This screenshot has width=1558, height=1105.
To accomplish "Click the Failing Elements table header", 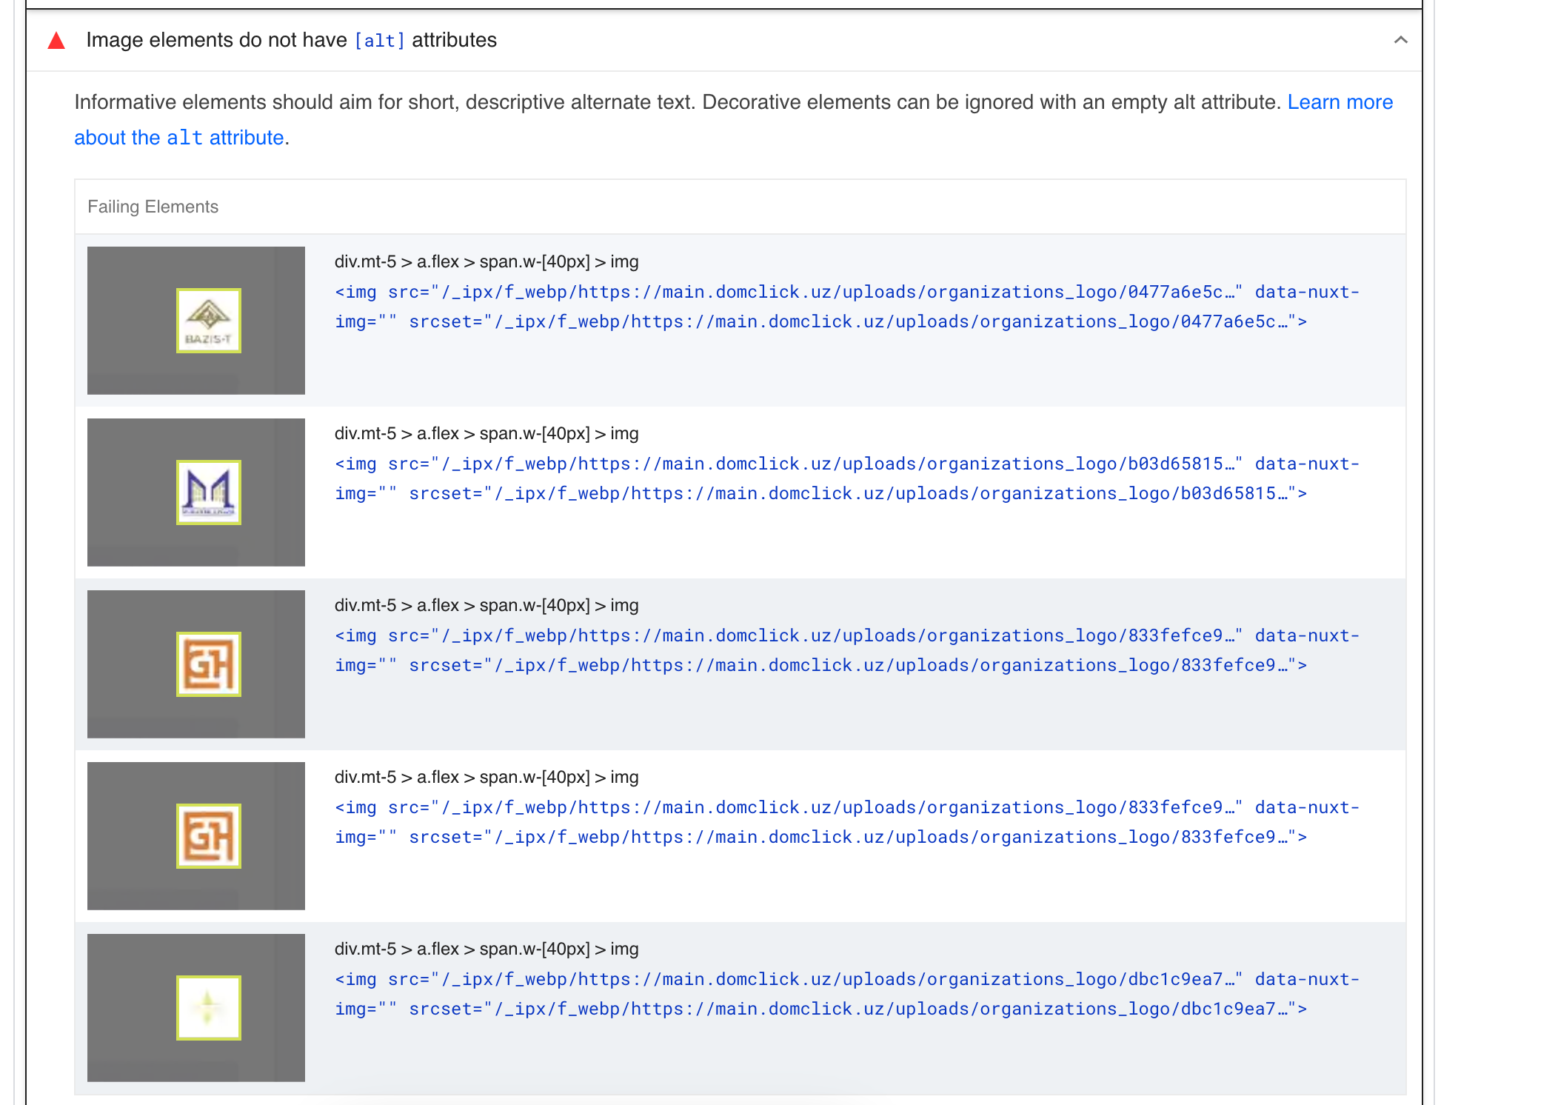I will [x=153, y=207].
